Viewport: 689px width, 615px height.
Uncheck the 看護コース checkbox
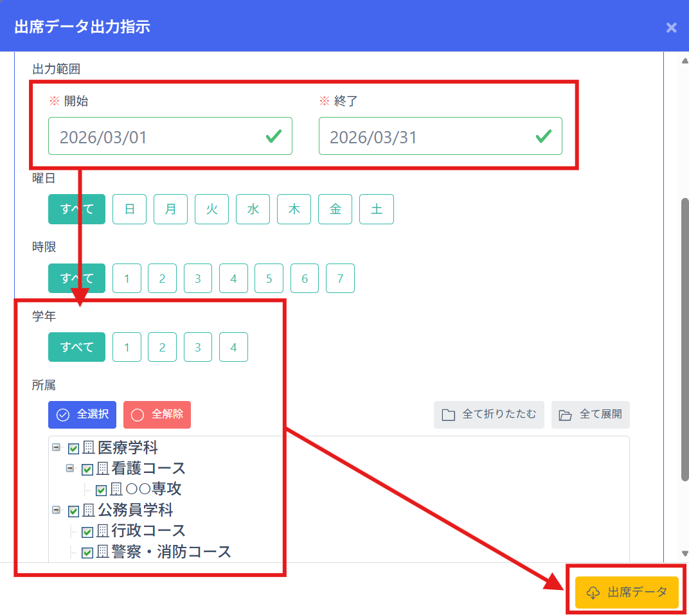[87, 469]
